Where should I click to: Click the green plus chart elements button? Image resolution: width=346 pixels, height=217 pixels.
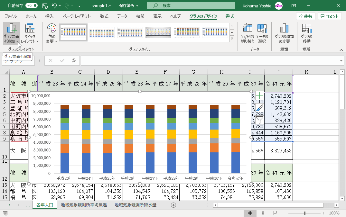coord(259,95)
